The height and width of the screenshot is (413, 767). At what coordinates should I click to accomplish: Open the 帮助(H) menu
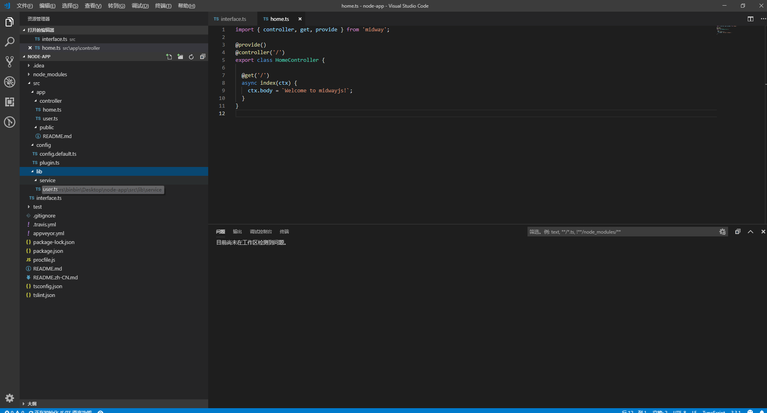[x=187, y=6]
